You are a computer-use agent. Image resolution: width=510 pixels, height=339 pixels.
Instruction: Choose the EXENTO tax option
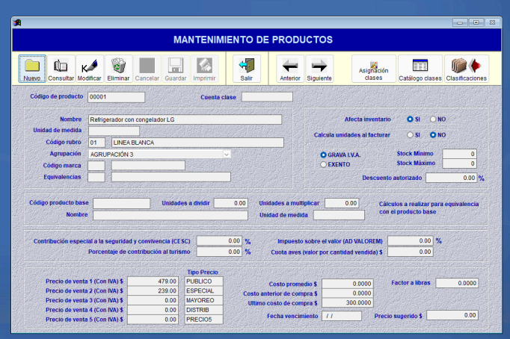coord(323,164)
